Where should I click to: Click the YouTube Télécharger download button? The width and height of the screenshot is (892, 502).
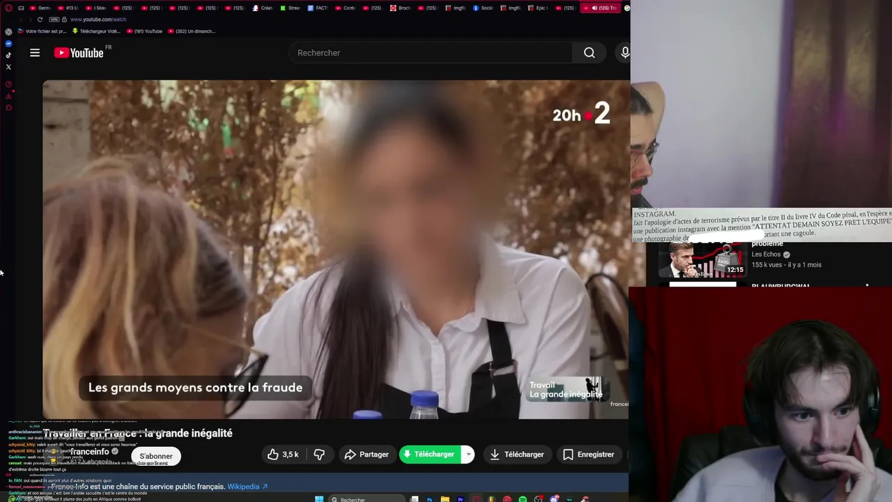[517, 455]
